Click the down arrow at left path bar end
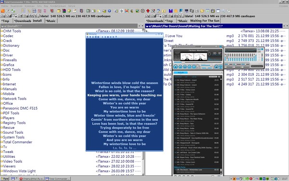Screen dimensions: 289x181 [142, 26]
